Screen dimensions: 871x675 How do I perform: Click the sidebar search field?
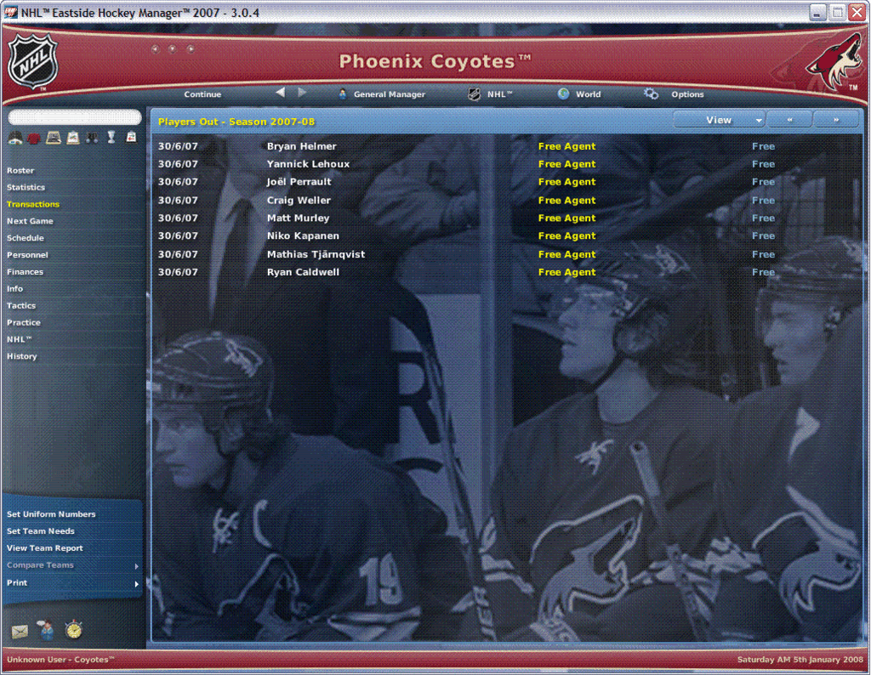pyautogui.click(x=75, y=117)
